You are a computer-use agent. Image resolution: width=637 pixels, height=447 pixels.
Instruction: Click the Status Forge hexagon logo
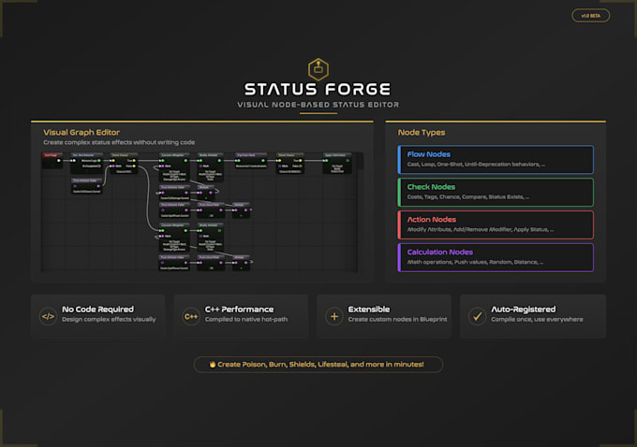pos(318,69)
